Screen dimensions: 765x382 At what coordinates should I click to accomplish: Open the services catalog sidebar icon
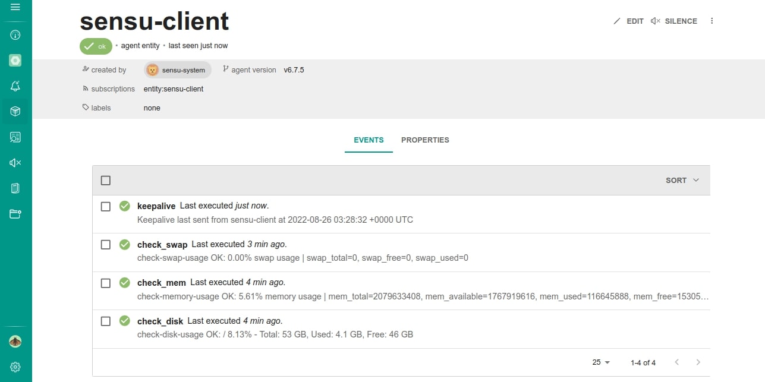(x=15, y=137)
